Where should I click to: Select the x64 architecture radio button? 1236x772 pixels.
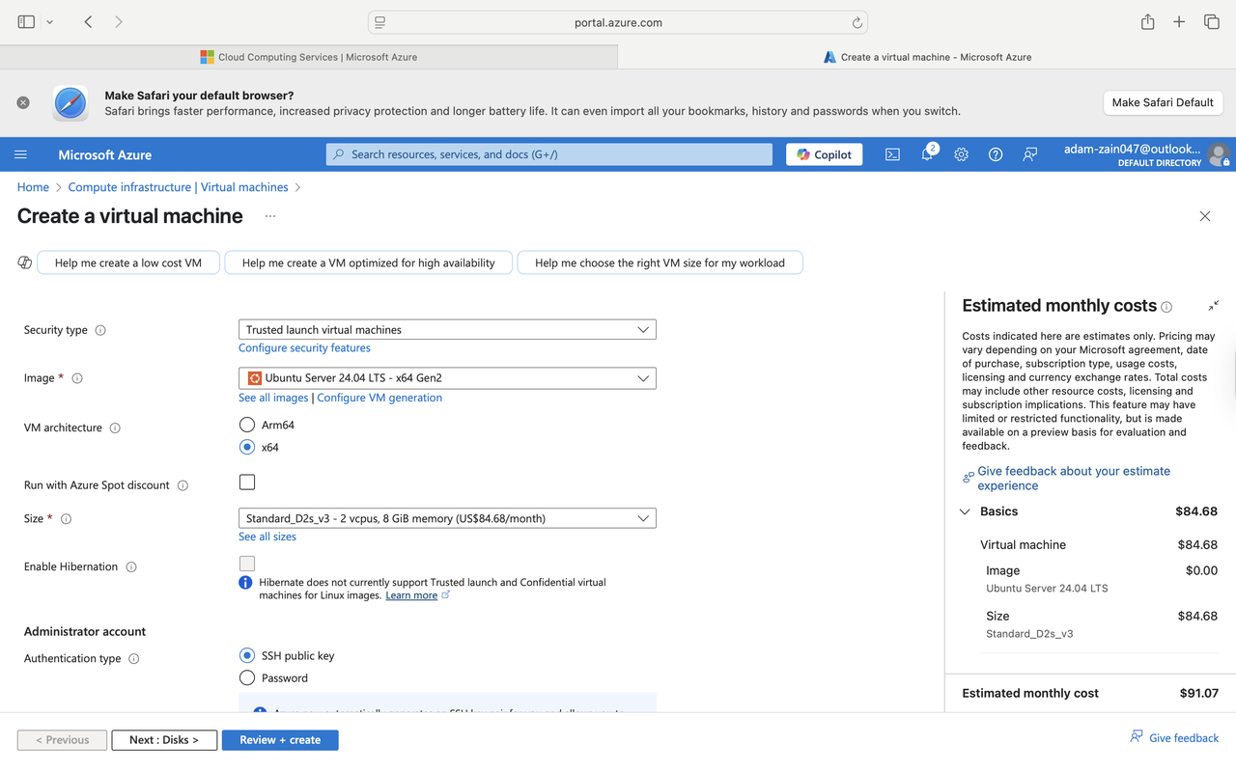247,447
